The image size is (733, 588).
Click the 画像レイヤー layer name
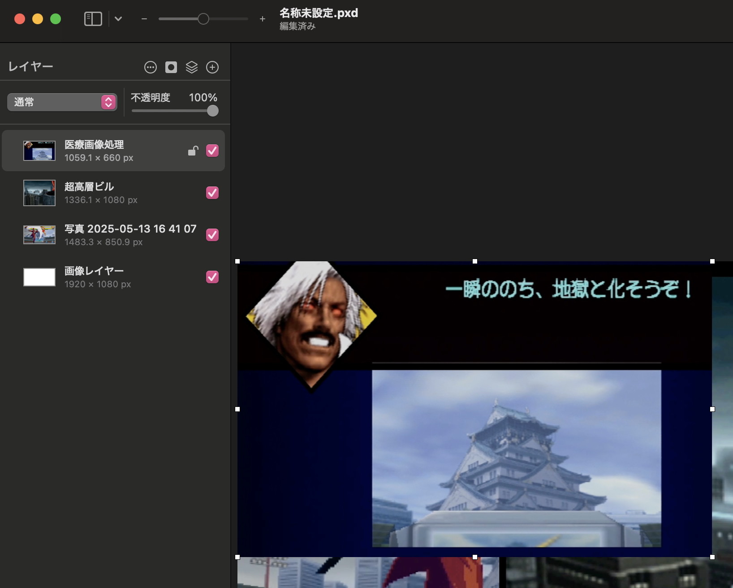[94, 271]
